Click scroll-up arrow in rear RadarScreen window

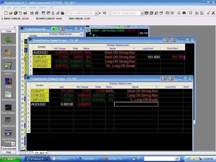81,34
